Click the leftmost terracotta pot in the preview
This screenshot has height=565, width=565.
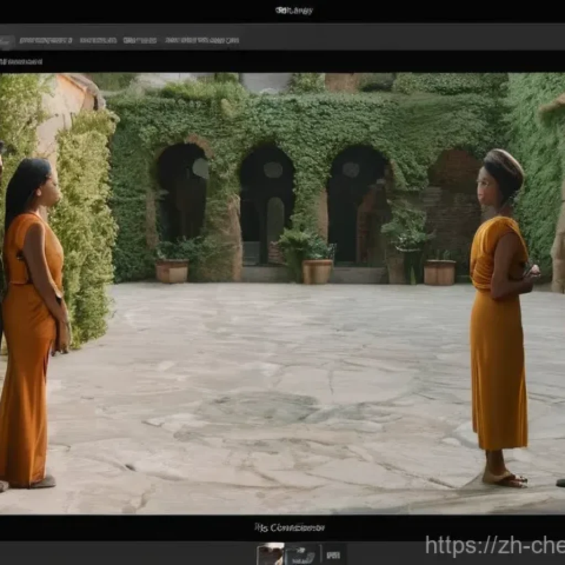click(172, 270)
